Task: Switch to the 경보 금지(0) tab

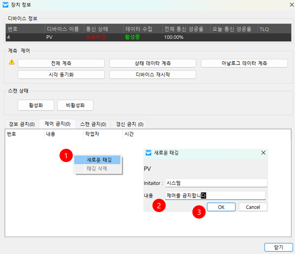Action: pyautogui.click(x=22, y=124)
